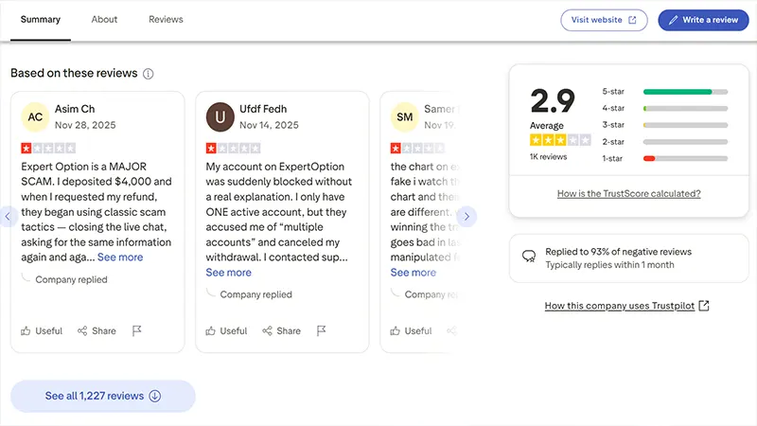Click the 5-star label
Screen dimensions: 757x426
coord(613,92)
